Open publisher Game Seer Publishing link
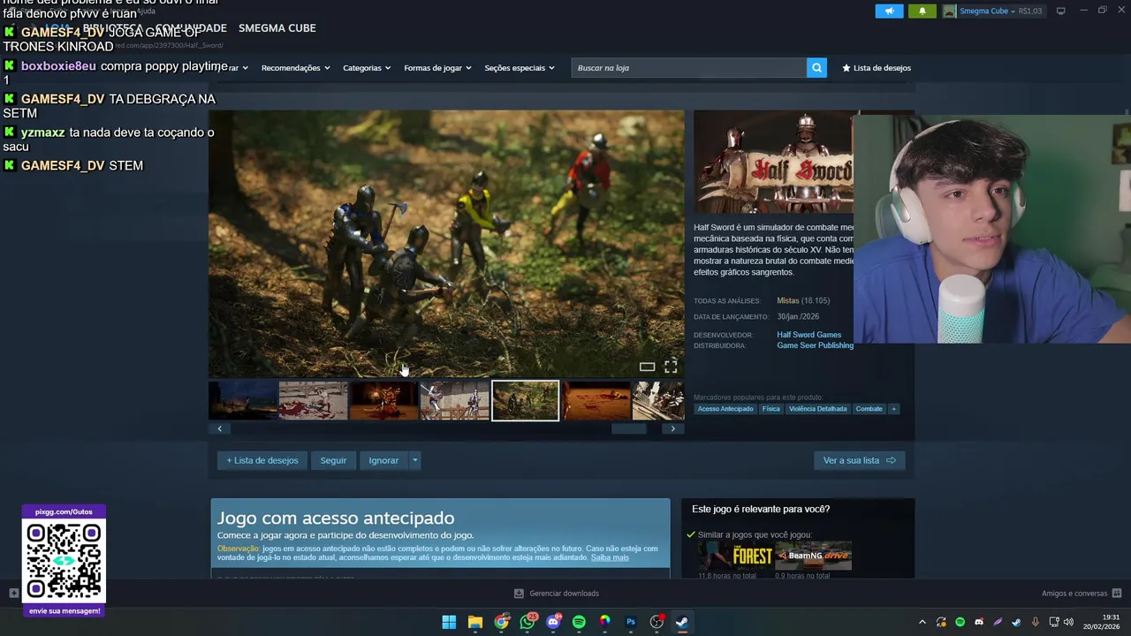 tap(815, 345)
